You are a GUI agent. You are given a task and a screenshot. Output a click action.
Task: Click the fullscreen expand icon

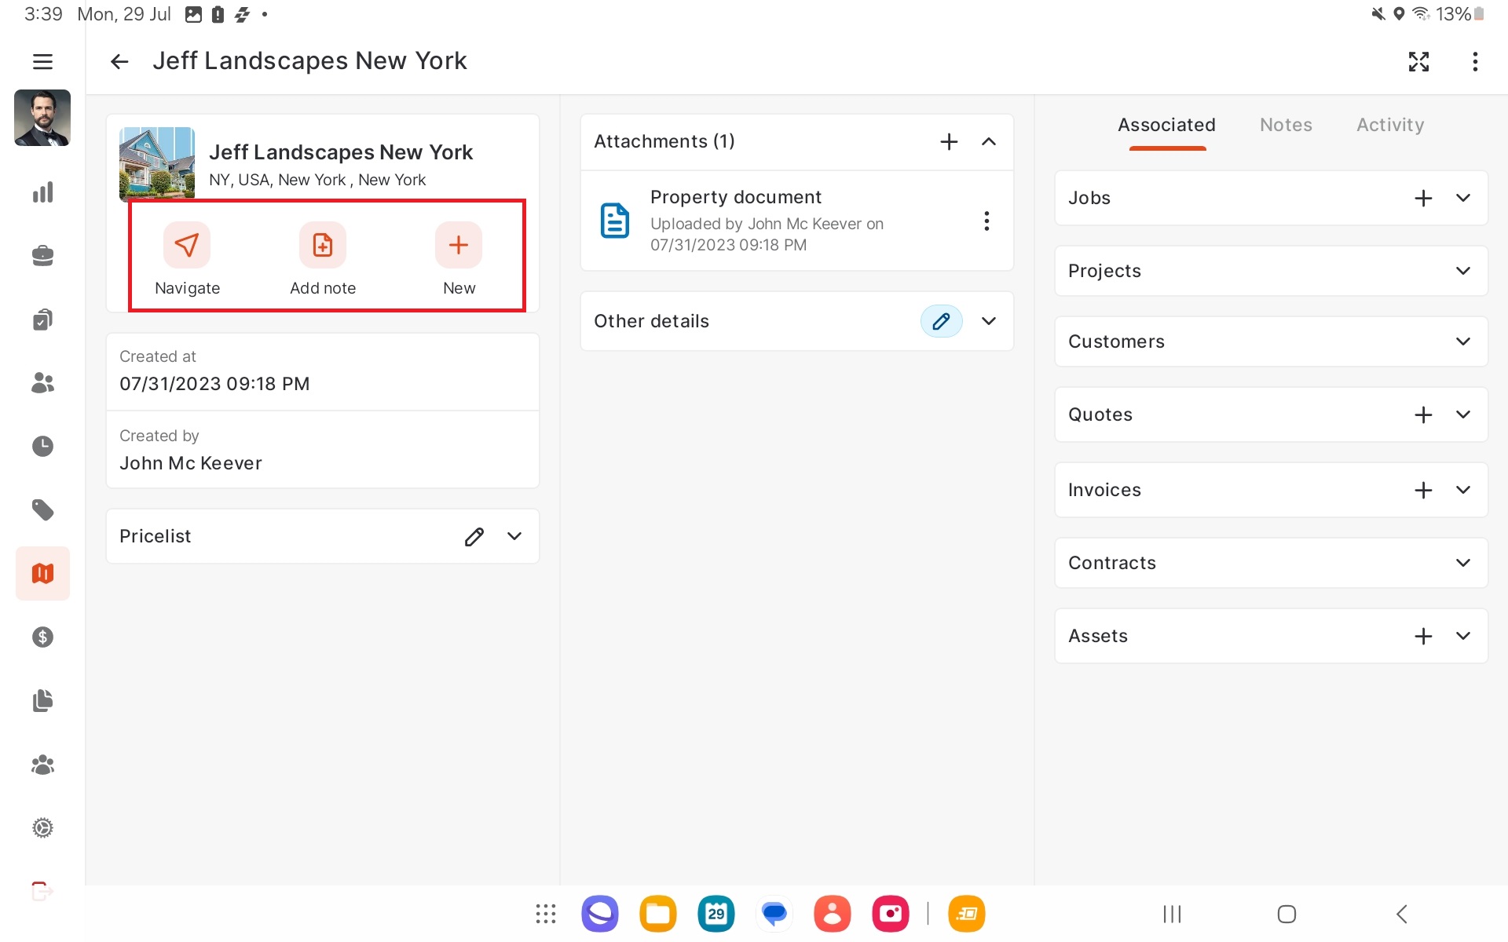tap(1418, 61)
